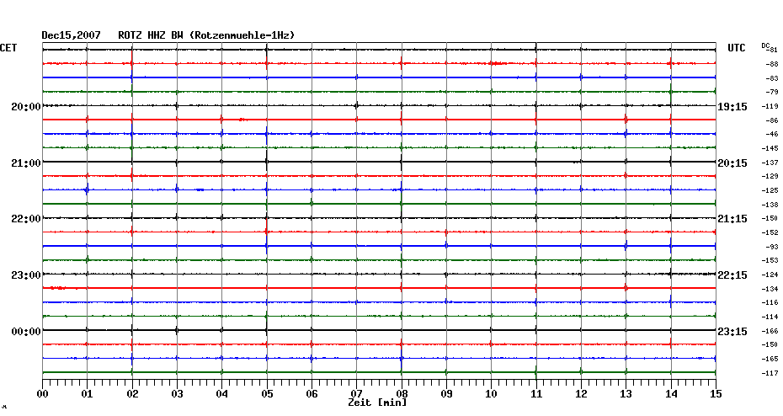The height and width of the screenshot is (416, 783).
Task: Click the "Zeit [min]" axis title
Action: pos(377,403)
